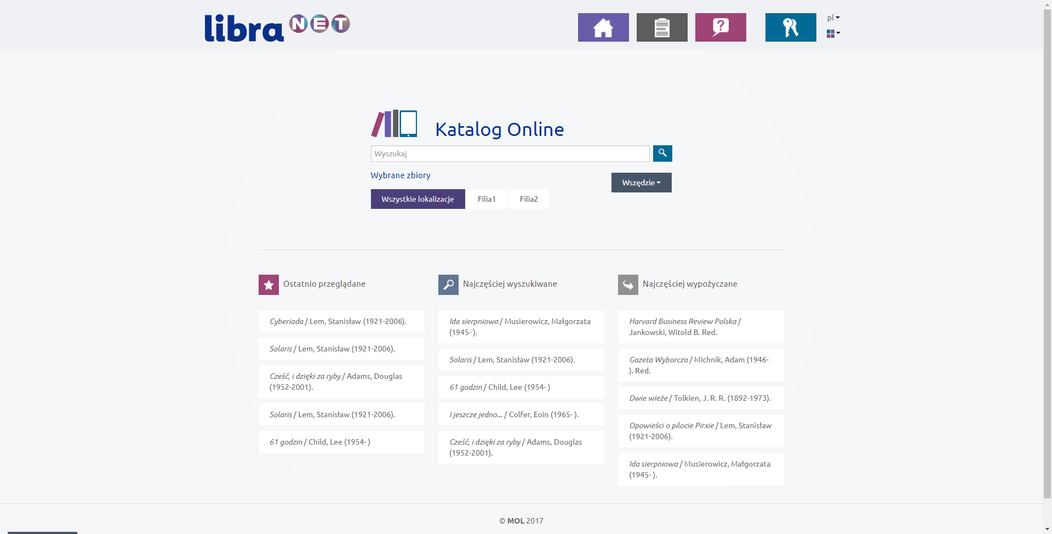Viewport: 1052px width, 534px height.
Task: Click the star icon for Ostatnio przeglądane
Action: coord(268,285)
